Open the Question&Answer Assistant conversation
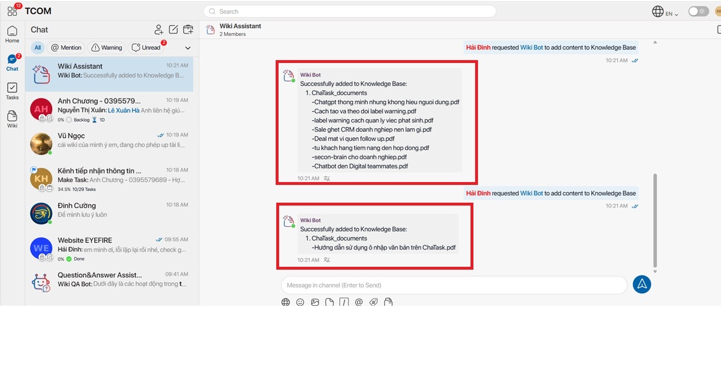This screenshot has height=371, width=721. (109, 282)
